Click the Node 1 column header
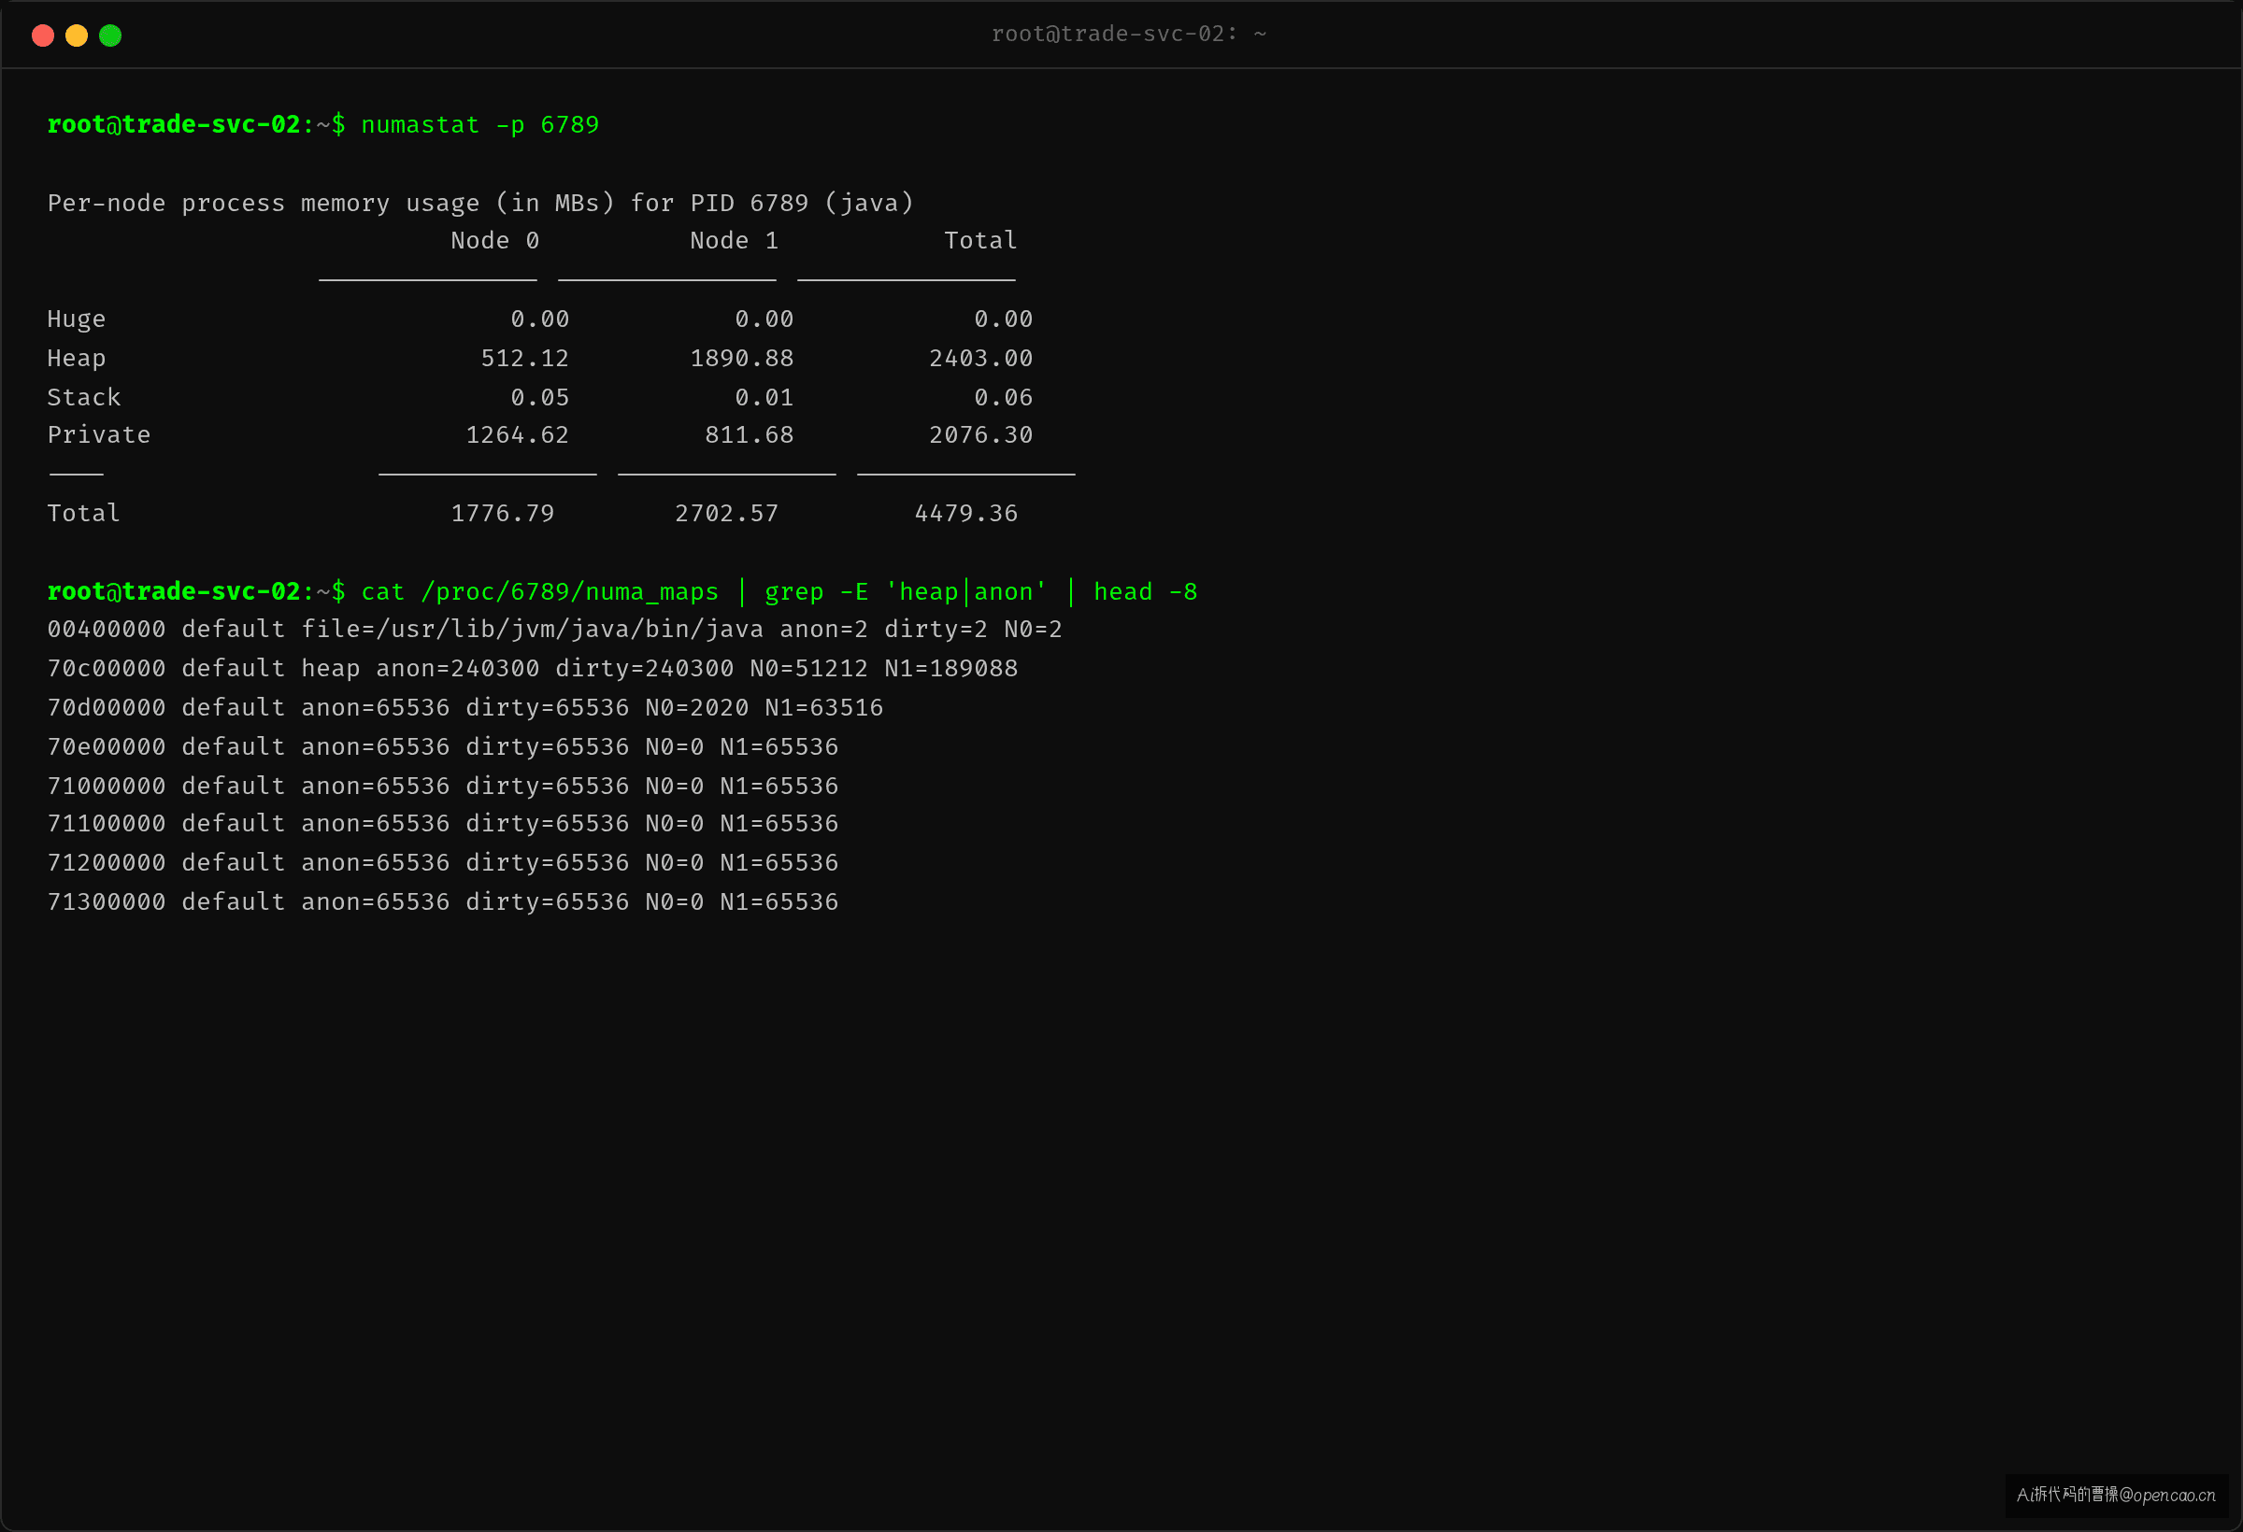2243x1532 pixels. 734,241
